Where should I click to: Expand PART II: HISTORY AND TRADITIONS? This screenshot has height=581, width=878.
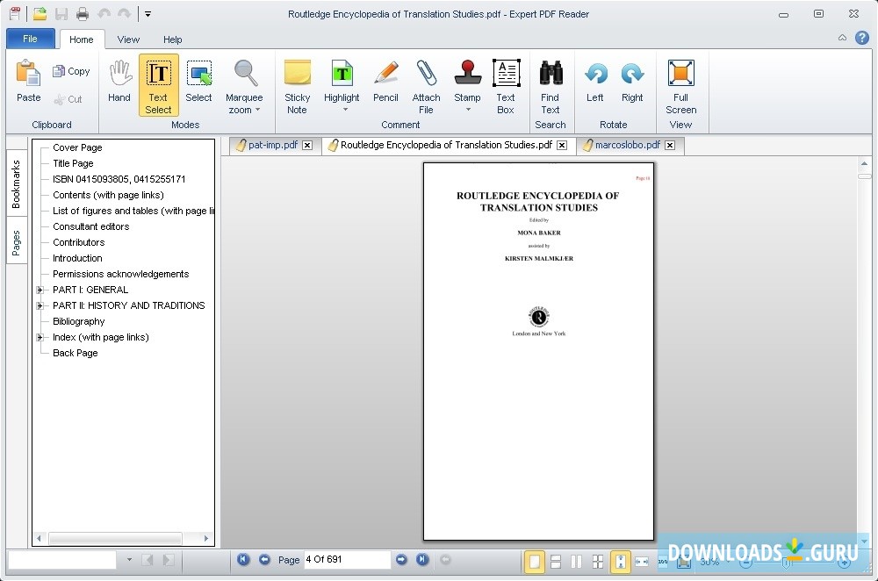pyautogui.click(x=40, y=305)
